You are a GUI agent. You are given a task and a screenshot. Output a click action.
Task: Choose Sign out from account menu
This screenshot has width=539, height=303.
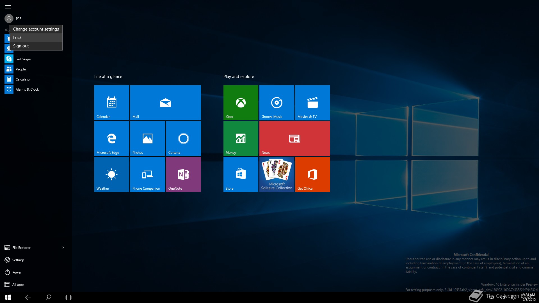[36, 46]
